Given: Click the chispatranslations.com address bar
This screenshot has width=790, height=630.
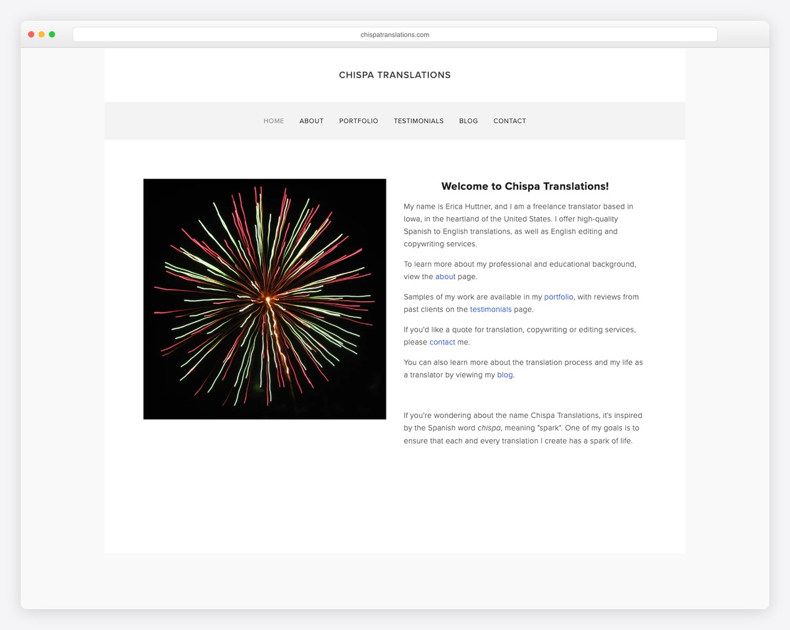Looking at the screenshot, I should coord(395,34).
